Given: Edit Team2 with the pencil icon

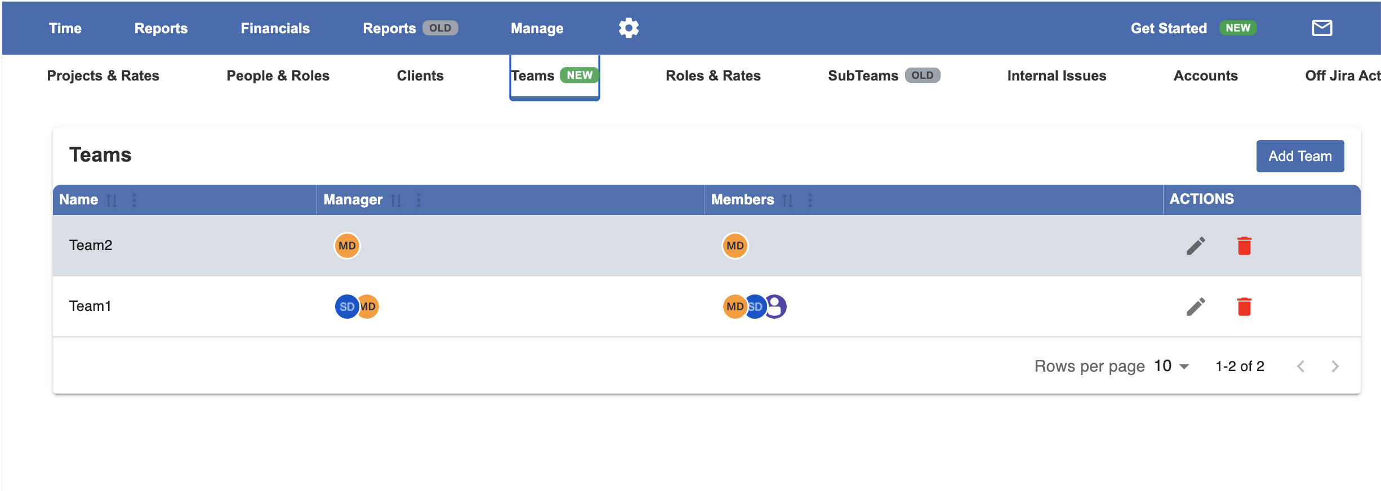Looking at the screenshot, I should (1196, 245).
